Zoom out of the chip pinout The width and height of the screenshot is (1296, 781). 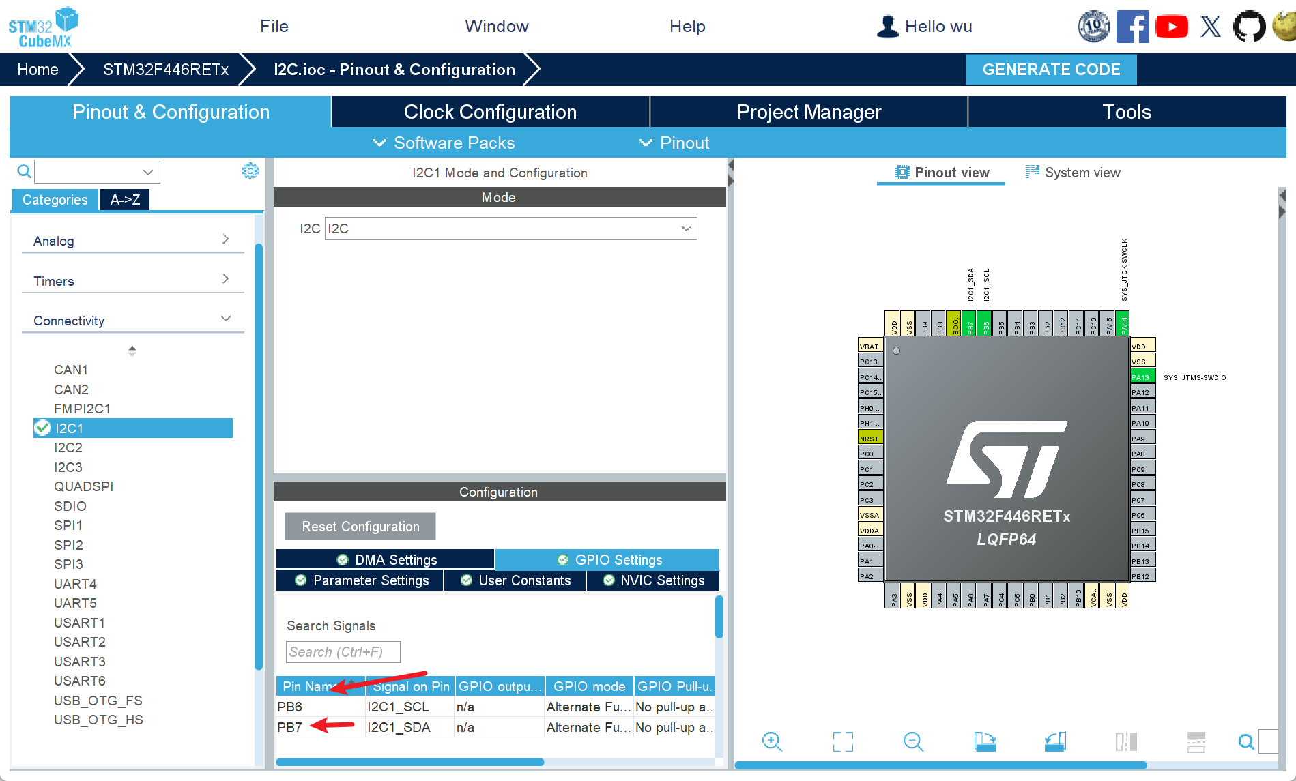pyautogui.click(x=913, y=741)
